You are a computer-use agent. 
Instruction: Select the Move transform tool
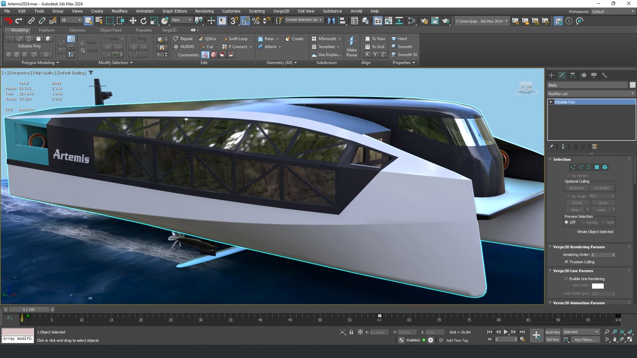tap(133, 21)
